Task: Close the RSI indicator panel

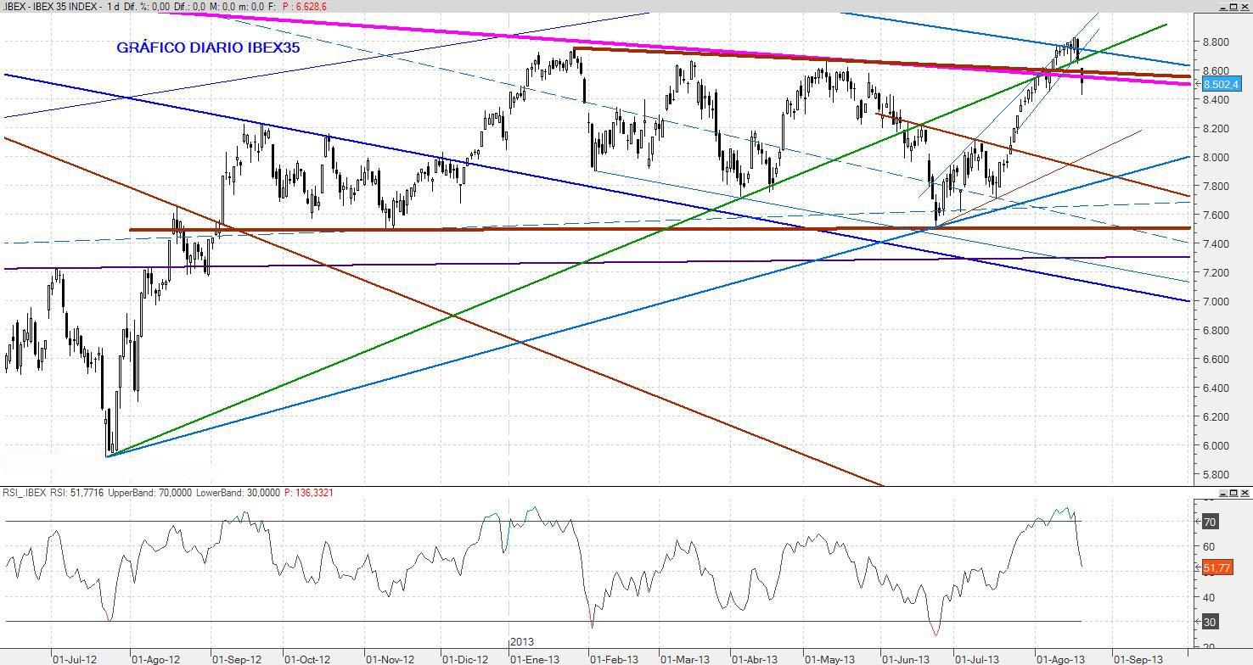Action: (1245, 493)
